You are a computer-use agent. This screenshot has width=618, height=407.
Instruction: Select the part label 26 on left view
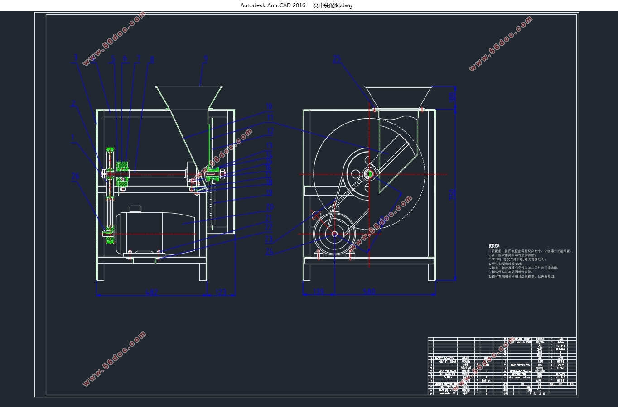[x=76, y=176]
